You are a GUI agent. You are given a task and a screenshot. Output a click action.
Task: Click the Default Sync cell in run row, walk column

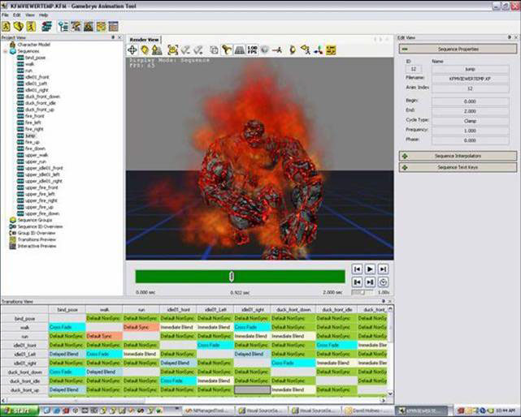tap(104, 336)
